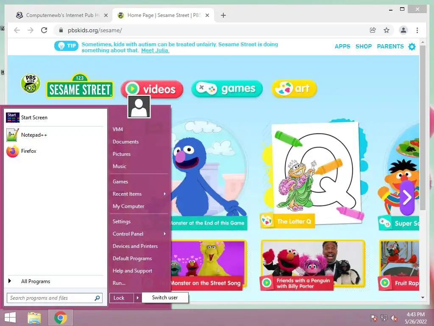This screenshot has width=434, height=326.
Task: Open Default Programs
Action: (x=139, y=259)
